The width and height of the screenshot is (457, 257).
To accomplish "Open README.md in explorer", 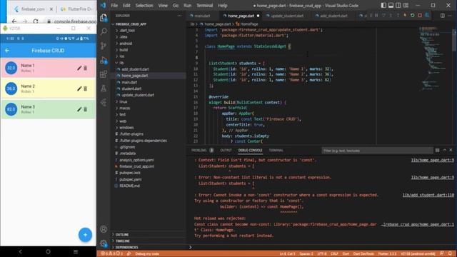I will point(129,186).
